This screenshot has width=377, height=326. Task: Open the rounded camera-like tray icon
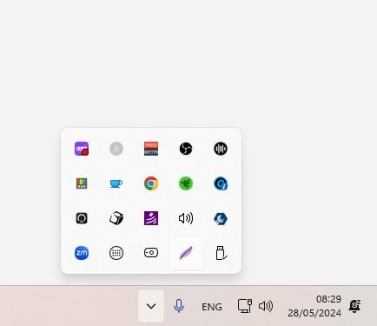(x=151, y=253)
